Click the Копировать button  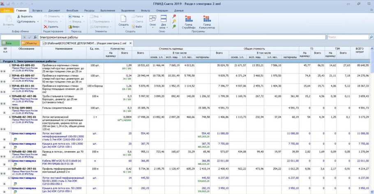(x=29, y=21)
